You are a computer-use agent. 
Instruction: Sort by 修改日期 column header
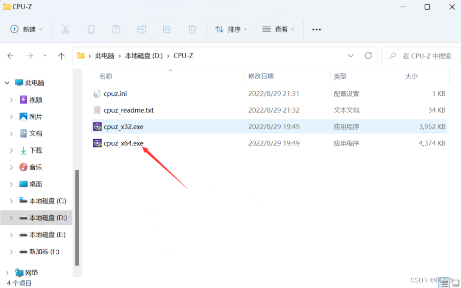[261, 76]
